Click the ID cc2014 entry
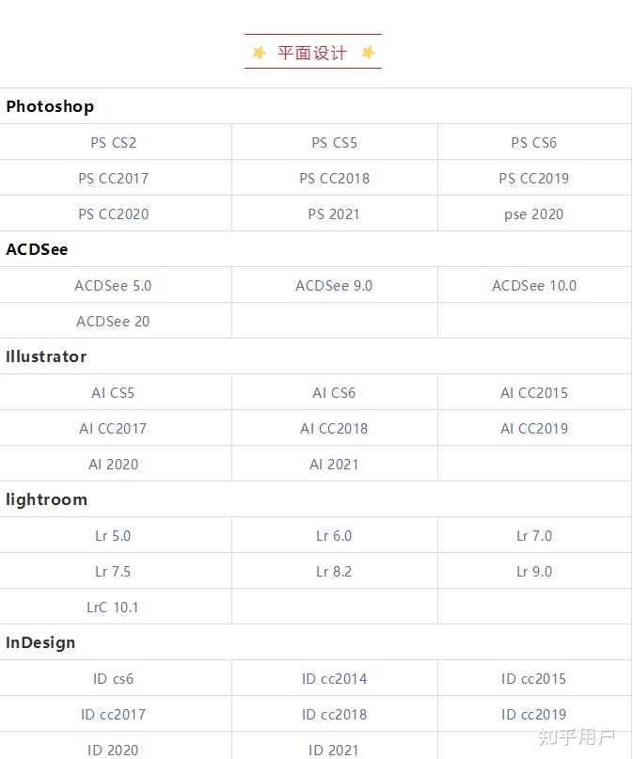The height and width of the screenshot is (759, 633). pyautogui.click(x=335, y=679)
